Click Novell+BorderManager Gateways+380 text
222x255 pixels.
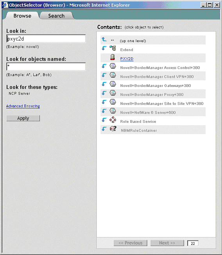click(x=156, y=85)
